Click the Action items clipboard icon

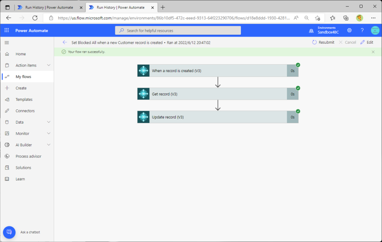point(7,65)
